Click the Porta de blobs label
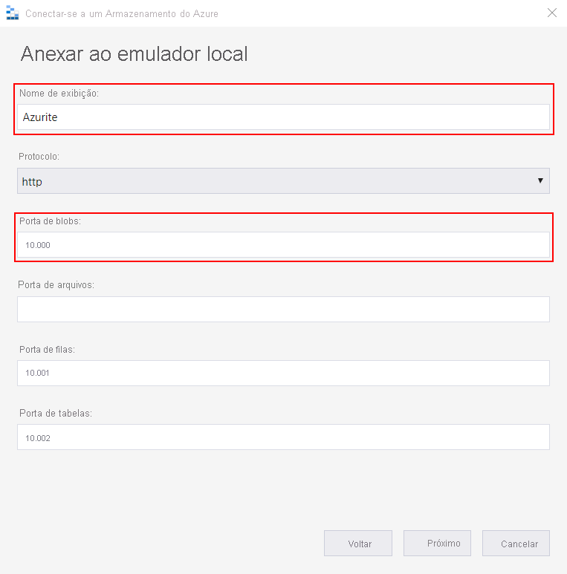Image resolution: width=567 pixels, height=574 pixels. point(51,221)
